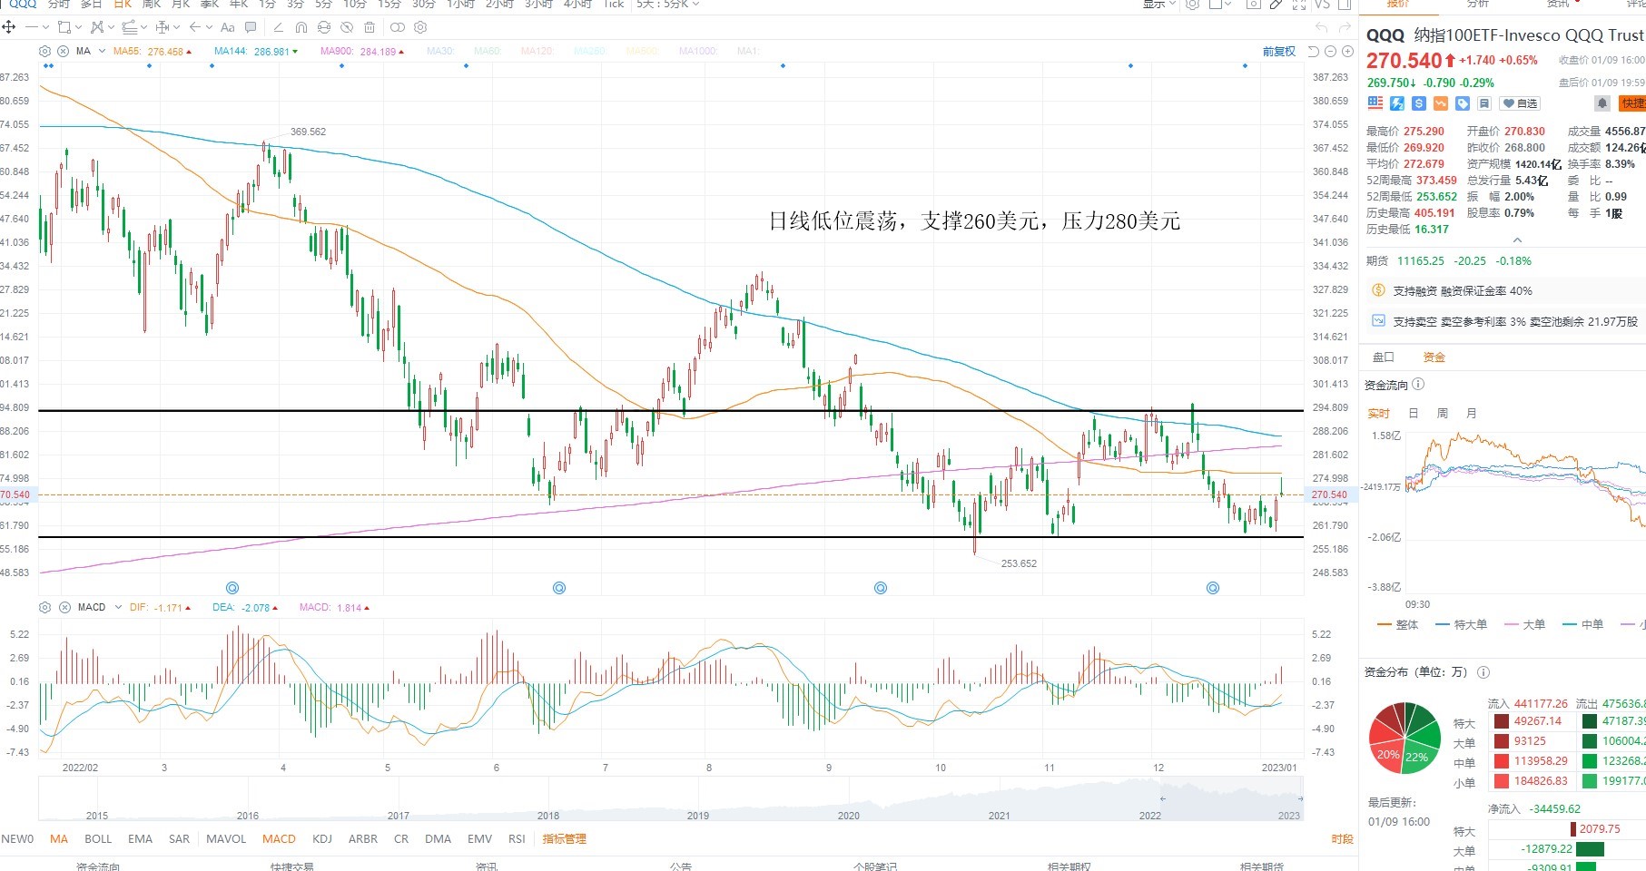Reset chart zoom with circular arrow
This screenshot has height=871, width=1646.
(1313, 52)
